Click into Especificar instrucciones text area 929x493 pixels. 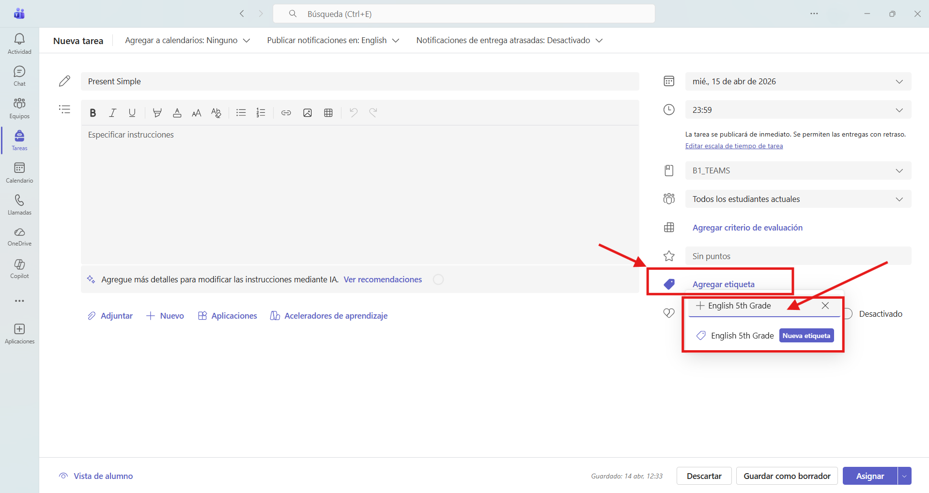[x=360, y=195]
